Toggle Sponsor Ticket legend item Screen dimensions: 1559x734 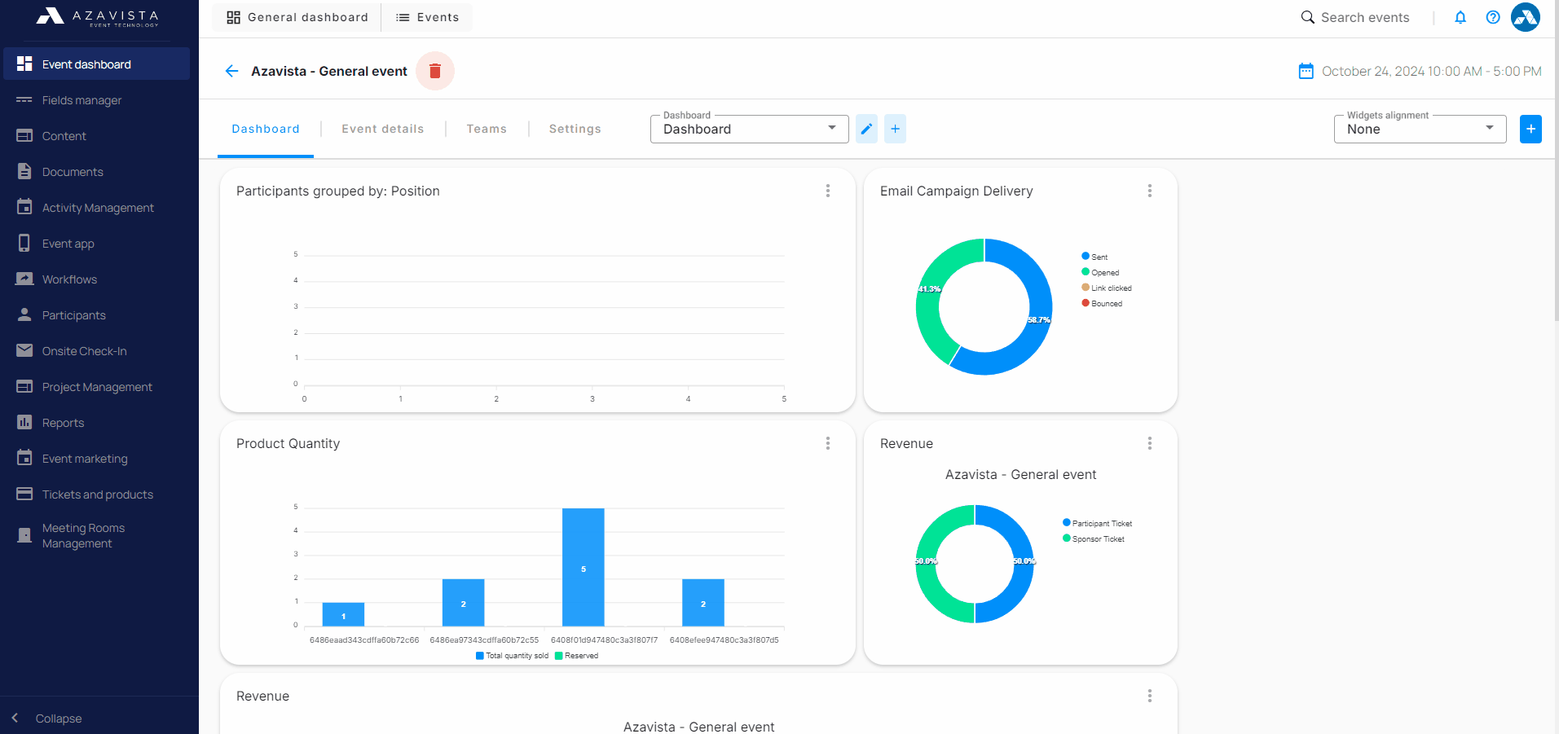coord(1094,538)
